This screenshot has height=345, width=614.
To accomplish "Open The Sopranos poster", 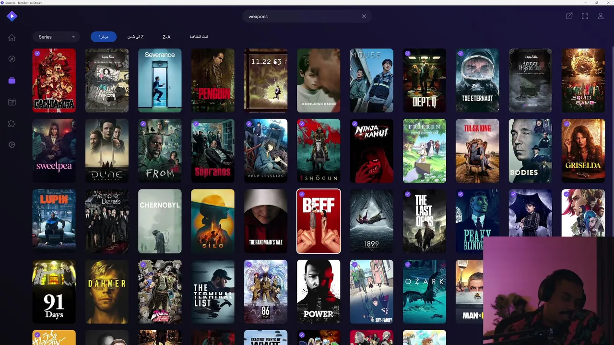I will coord(213,151).
